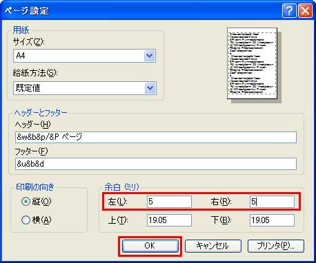Click the 上(T) margin label
This screenshot has width=316, height=263.
pyautogui.click(x=118, y=220)
